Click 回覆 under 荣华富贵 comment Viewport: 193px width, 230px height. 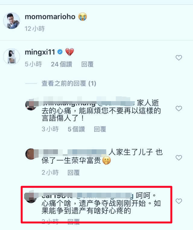pyautogui.click(x=73, y=172)
